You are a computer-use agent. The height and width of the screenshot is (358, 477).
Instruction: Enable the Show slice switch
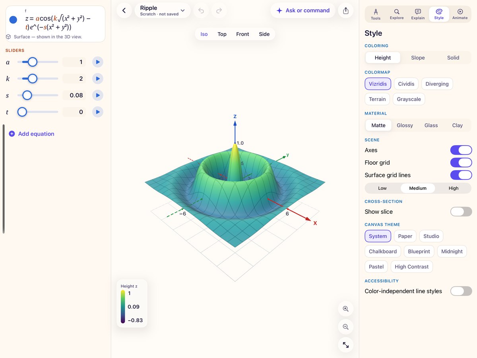pyautogui.click(x=461, y=212)
